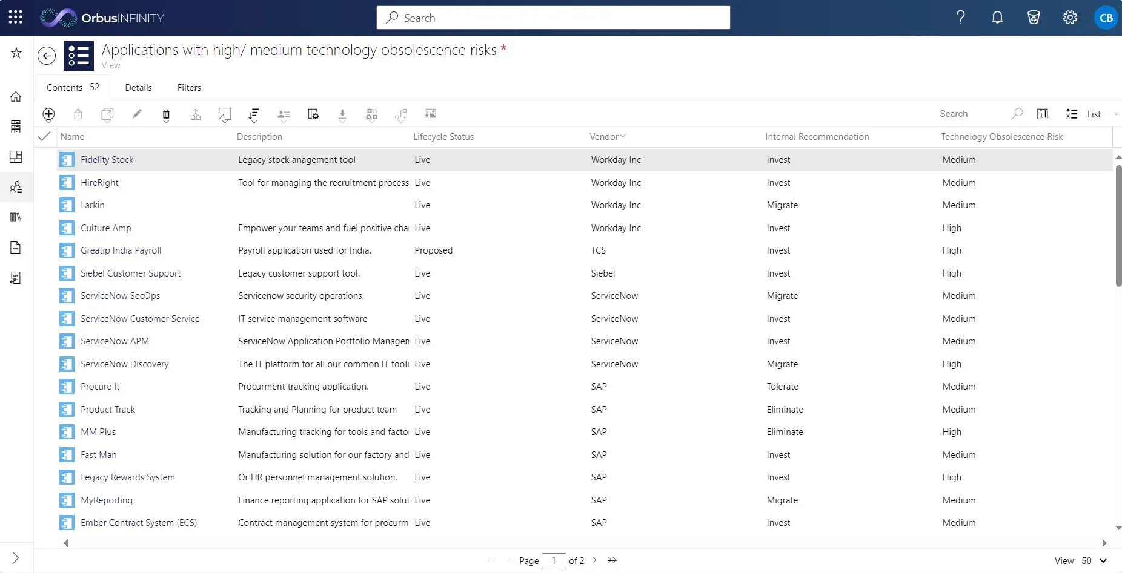Image resolution: width=1122 pixels, height=573 pixels.
Task: Sort by the Name column header
Action: click(73, 137)
